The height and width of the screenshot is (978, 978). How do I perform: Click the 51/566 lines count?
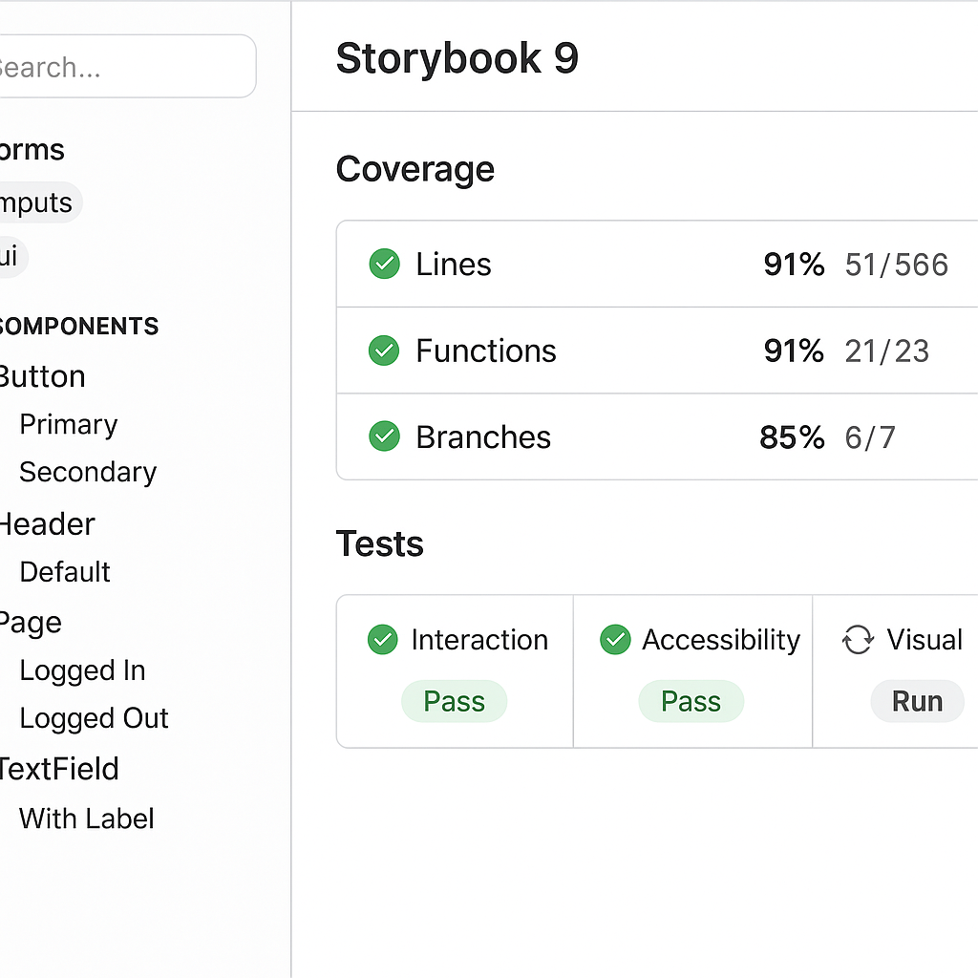[x=897, y=266]
